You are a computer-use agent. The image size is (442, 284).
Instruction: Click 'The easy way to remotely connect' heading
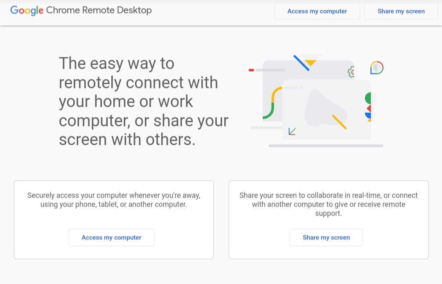[144, 101]
